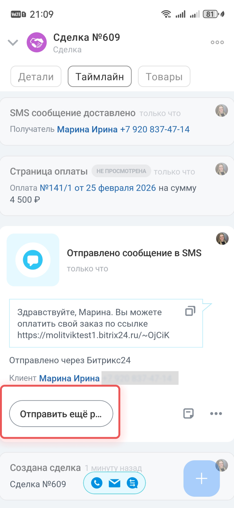Open more options on the SMS card
234x508 pixels.
[x=216, y=414]
